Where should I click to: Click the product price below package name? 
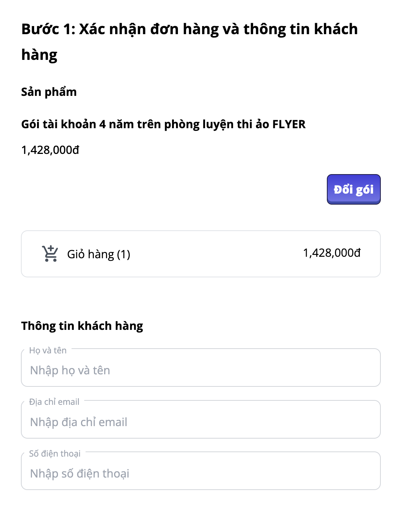[50, 150]
